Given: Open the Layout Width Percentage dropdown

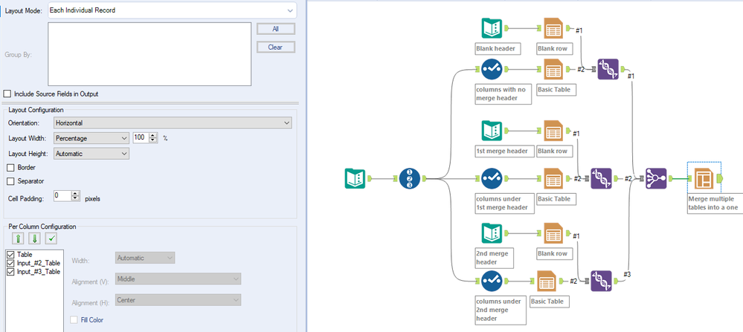Looking at the screenshot, I should (91, 138).
